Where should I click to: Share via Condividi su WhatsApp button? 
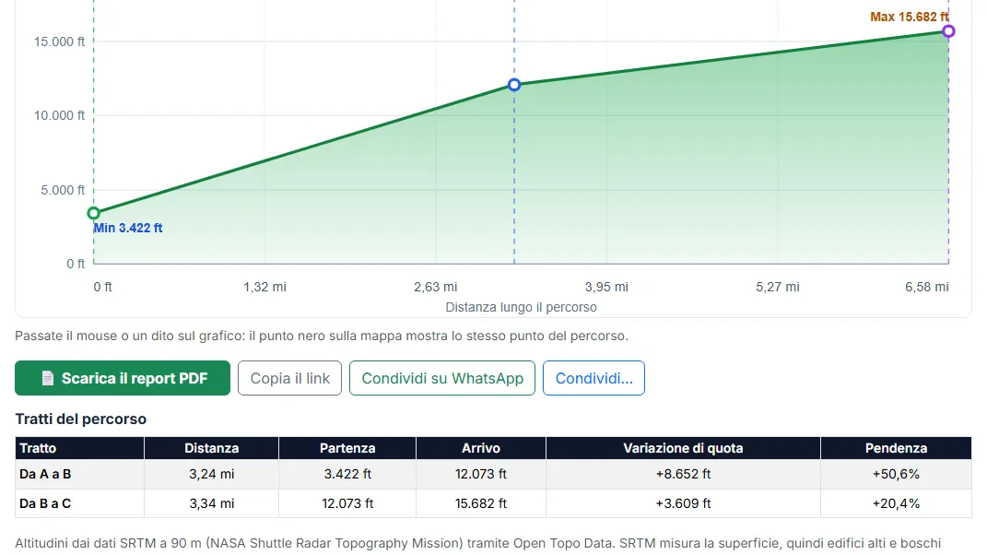click(441, 378)
